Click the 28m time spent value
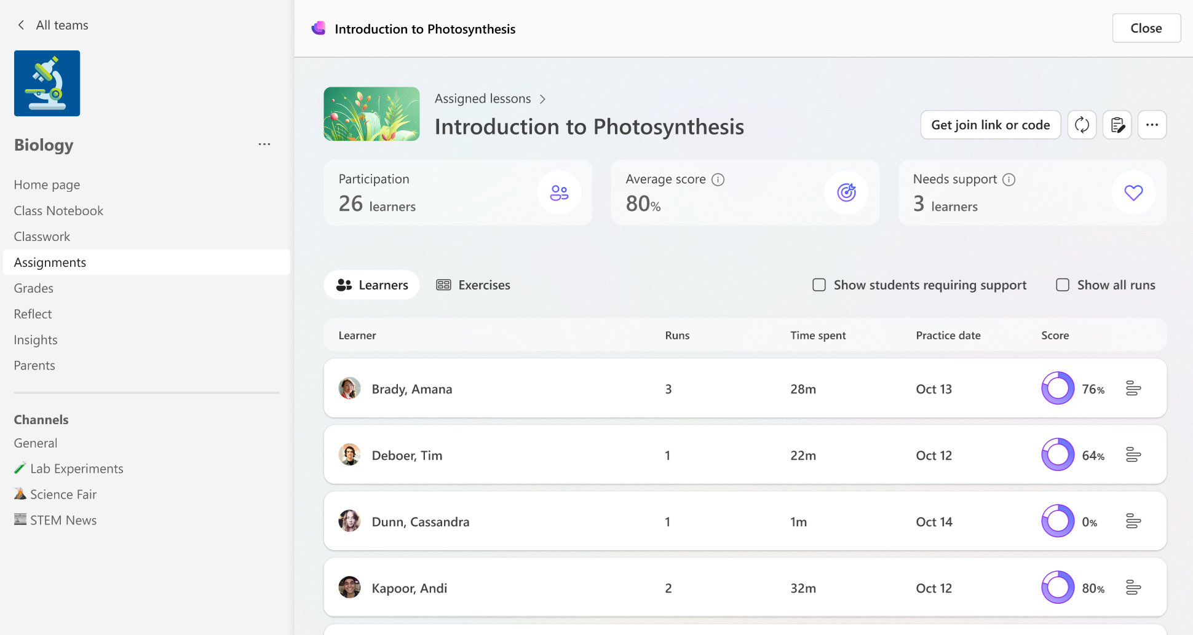Viewport: 1193px width, 635px height. click(803, 389)
